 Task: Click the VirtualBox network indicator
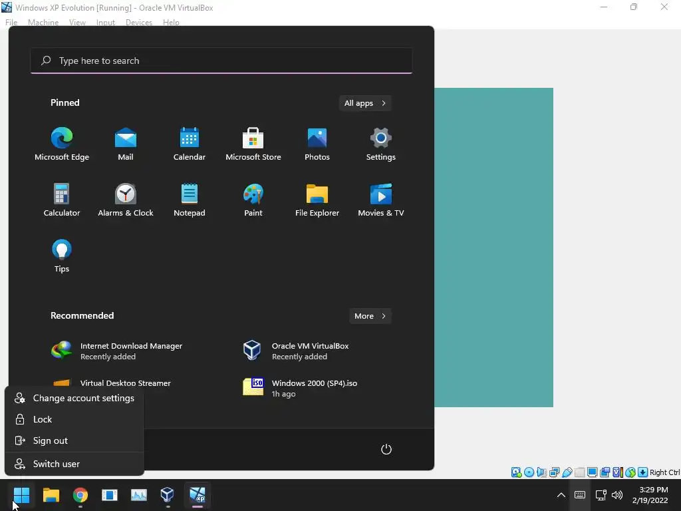point(554,472)
